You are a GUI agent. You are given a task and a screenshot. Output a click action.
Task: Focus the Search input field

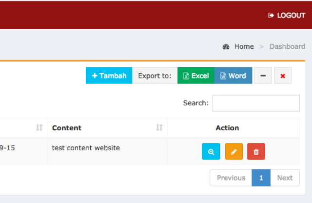256,103
